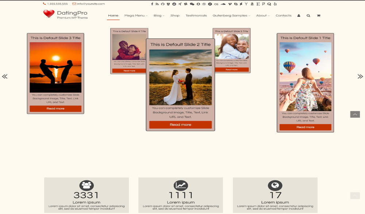Click the DatingPro site title text
365x214 pixels.
tap(72, 13)
